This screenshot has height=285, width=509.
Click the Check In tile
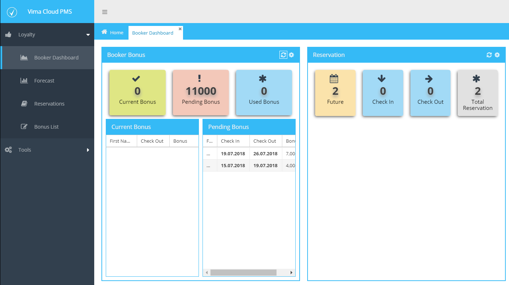click(383, 93)
